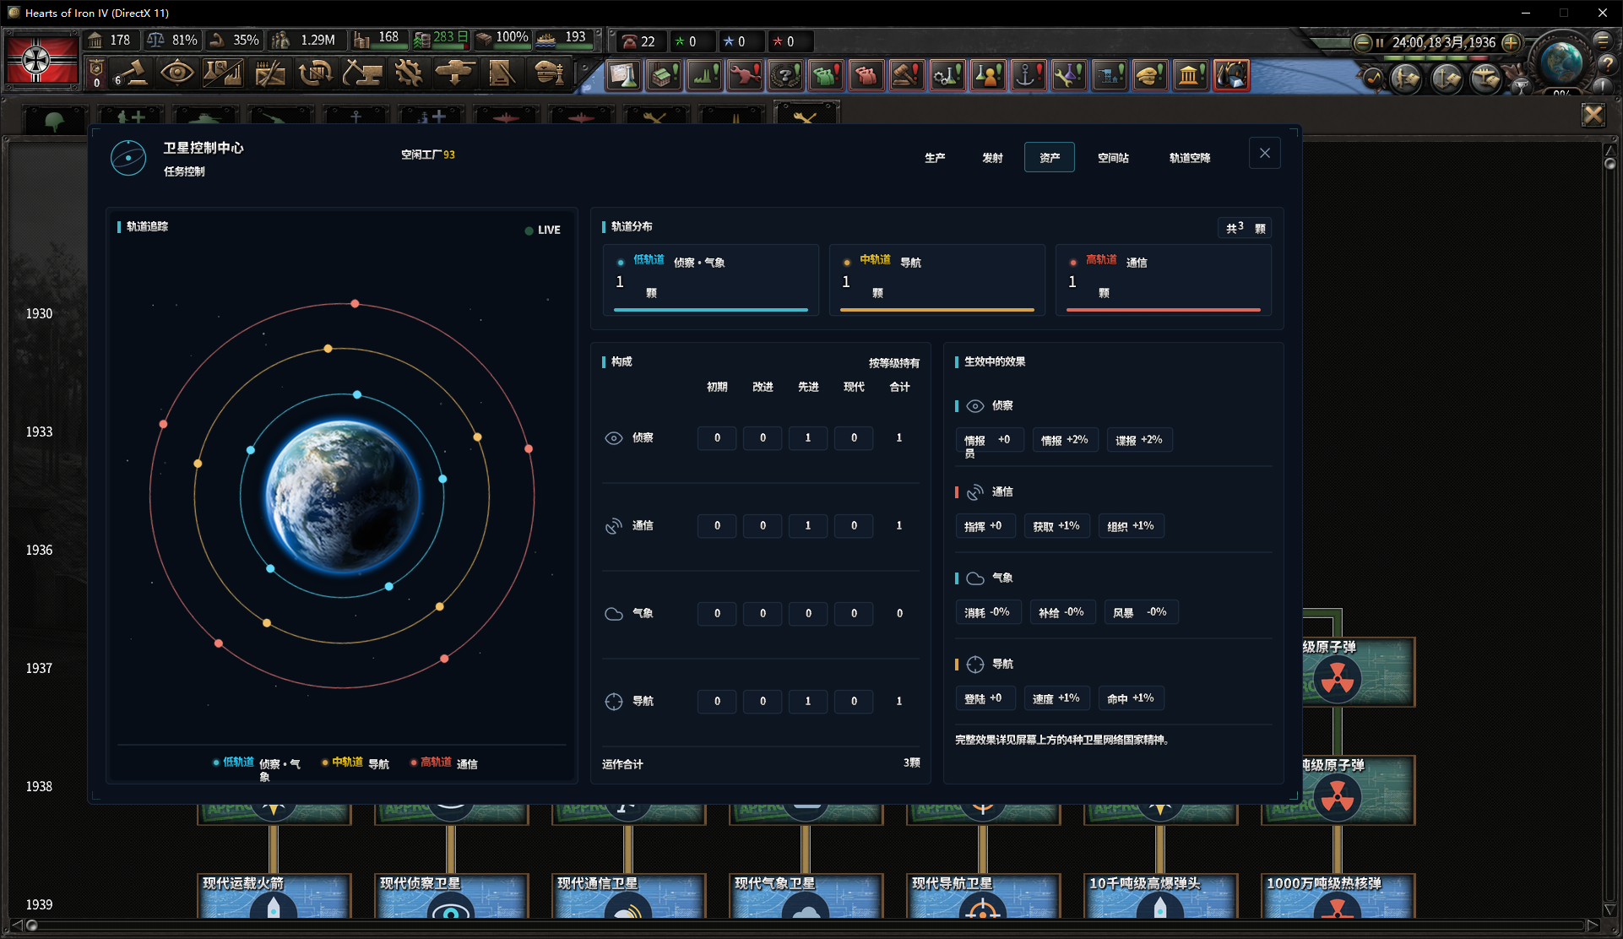Click the 命中 +1% effect chip

click(x=1131, y=698)
